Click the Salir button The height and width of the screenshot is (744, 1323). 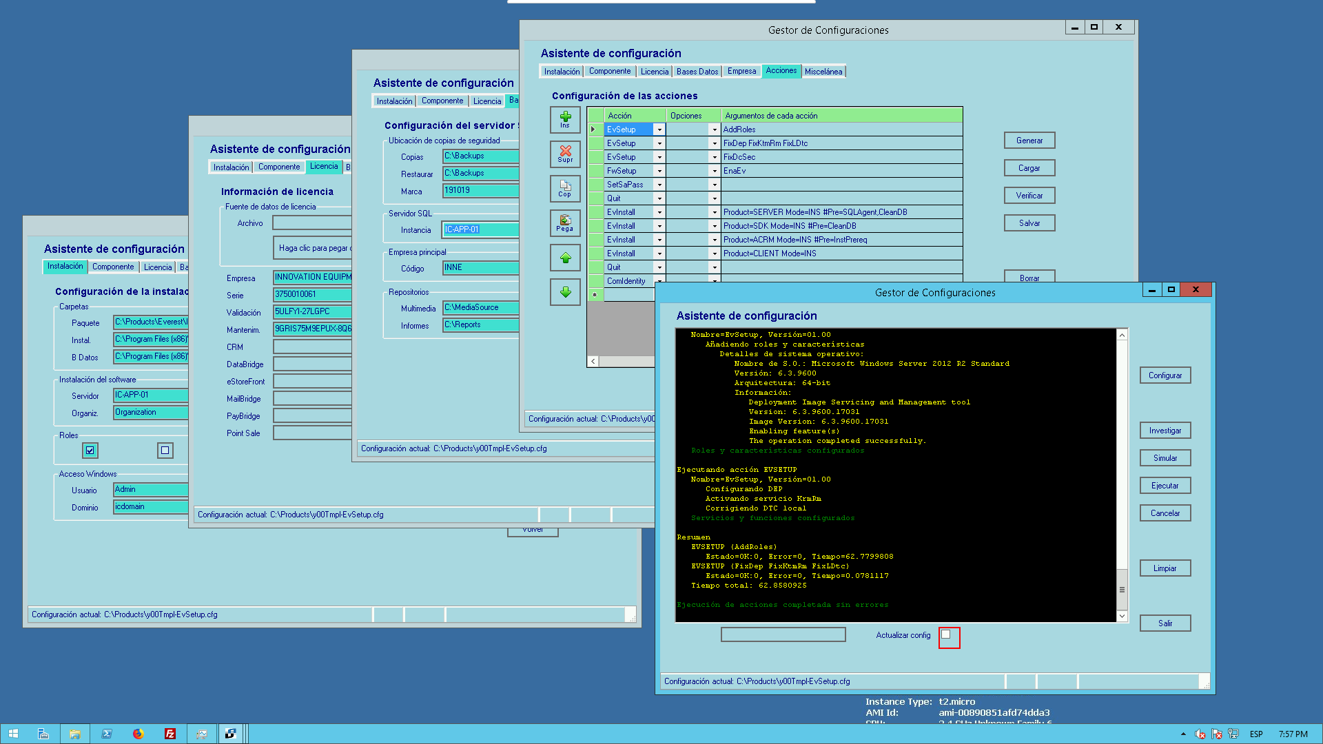coord(1165,623)
